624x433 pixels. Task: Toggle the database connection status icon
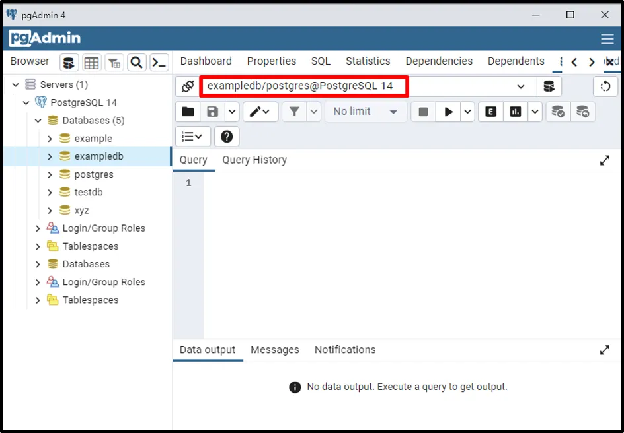[x=188, y=86]
